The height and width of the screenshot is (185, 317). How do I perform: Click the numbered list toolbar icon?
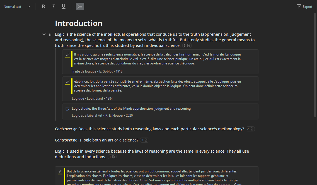80,6
